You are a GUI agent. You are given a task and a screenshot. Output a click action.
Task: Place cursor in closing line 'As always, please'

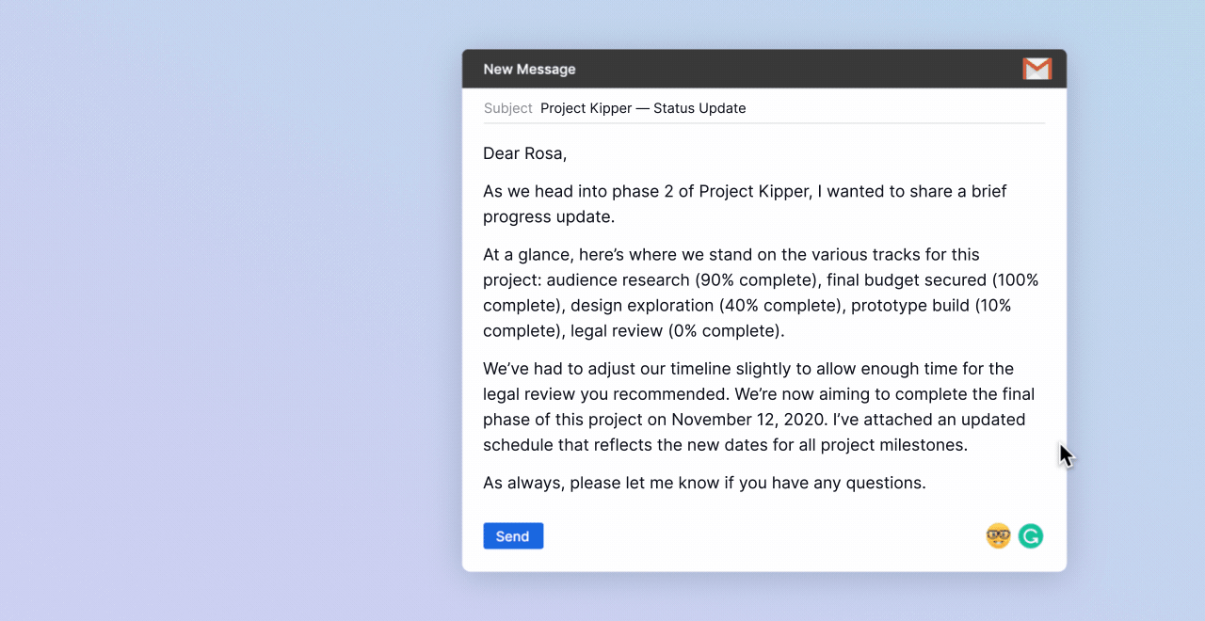click(x=549, y=483)
